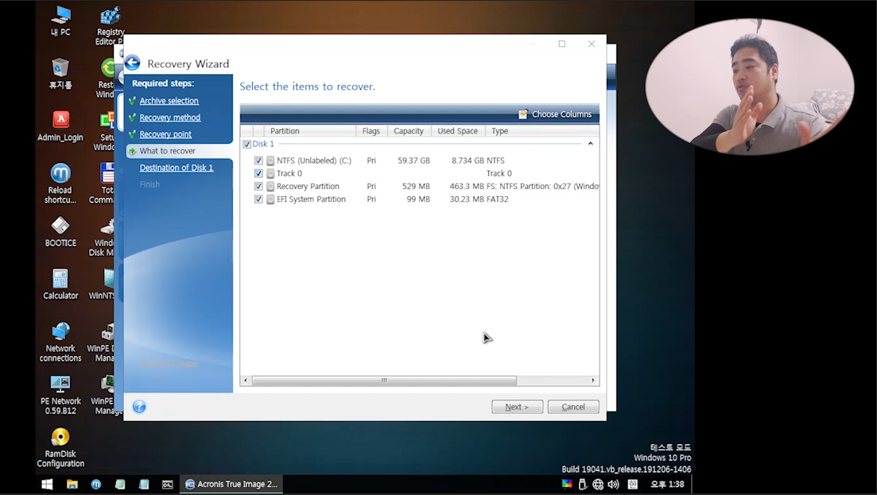The image size is (877, 495).
Task: Click the Choose Columns icon
Action: coord(523,114)
